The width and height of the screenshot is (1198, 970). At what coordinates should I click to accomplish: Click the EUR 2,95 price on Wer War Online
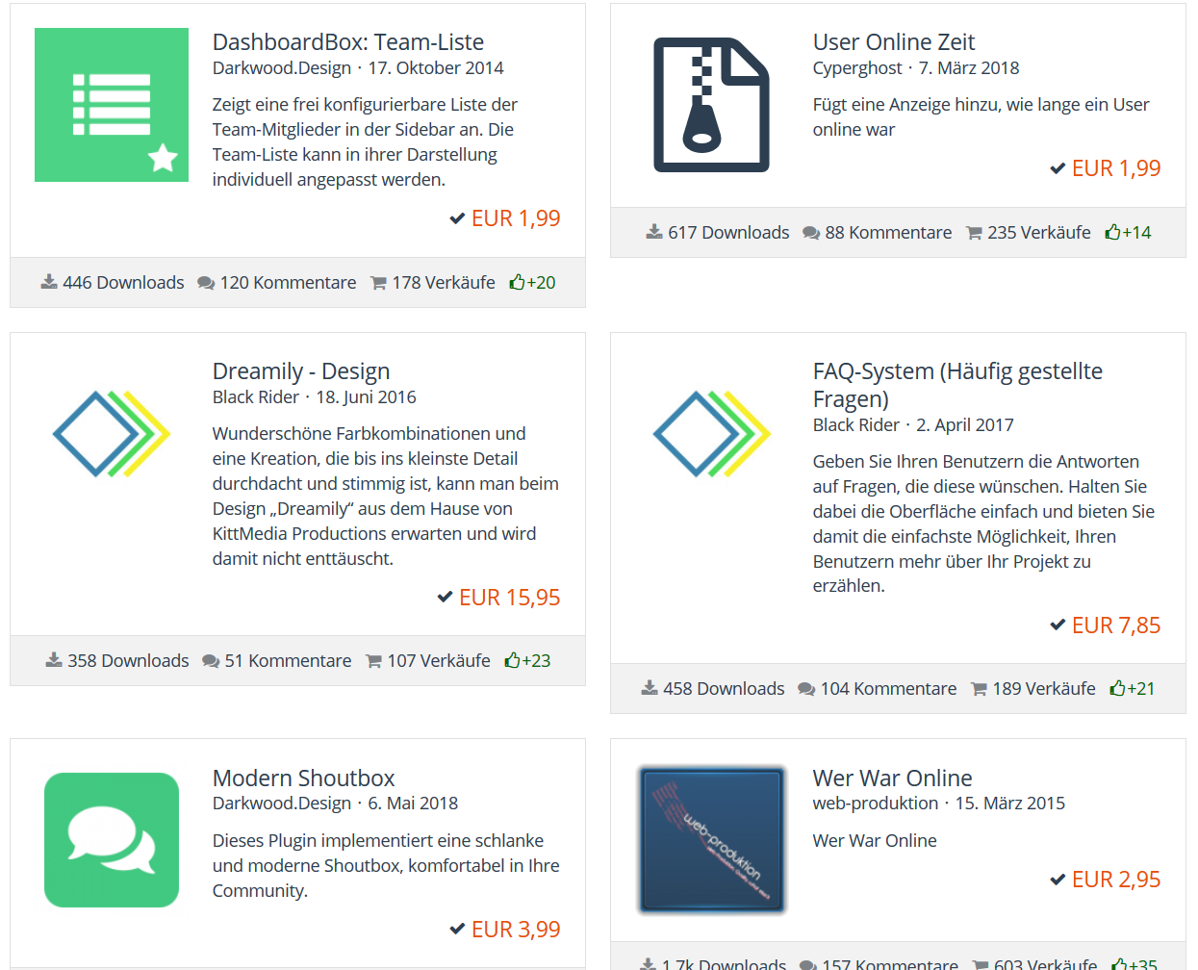[1115, 880]
